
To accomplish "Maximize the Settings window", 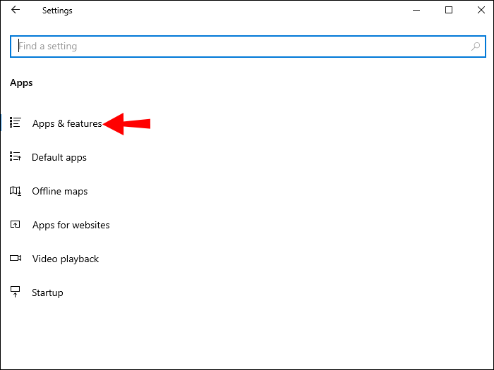I will pos(449,11).
